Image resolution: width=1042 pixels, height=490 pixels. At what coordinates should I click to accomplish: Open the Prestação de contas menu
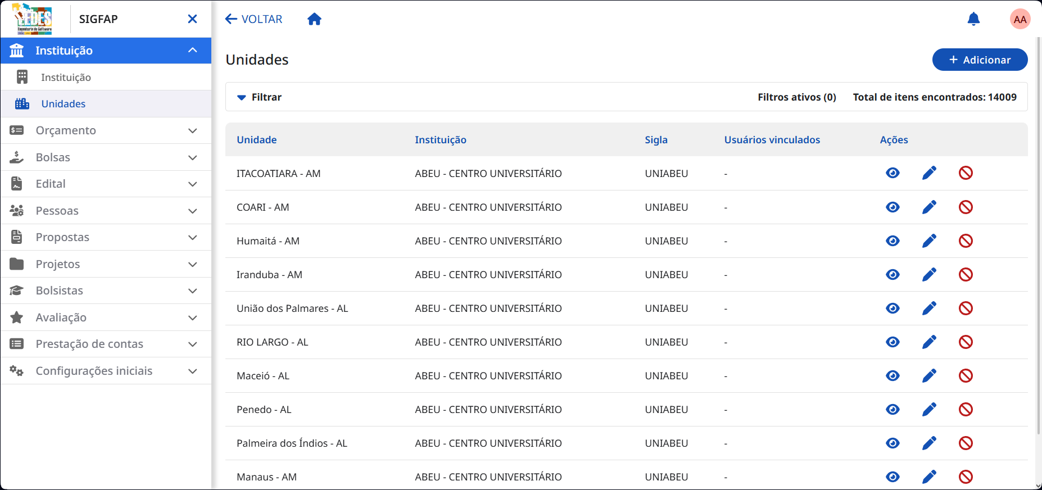106,344
